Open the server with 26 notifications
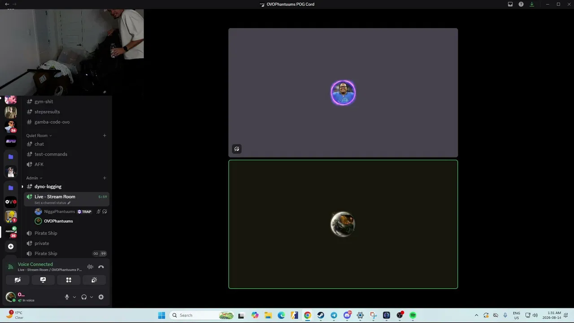Screen dimensions: 574x323 (x=11, y=127)
